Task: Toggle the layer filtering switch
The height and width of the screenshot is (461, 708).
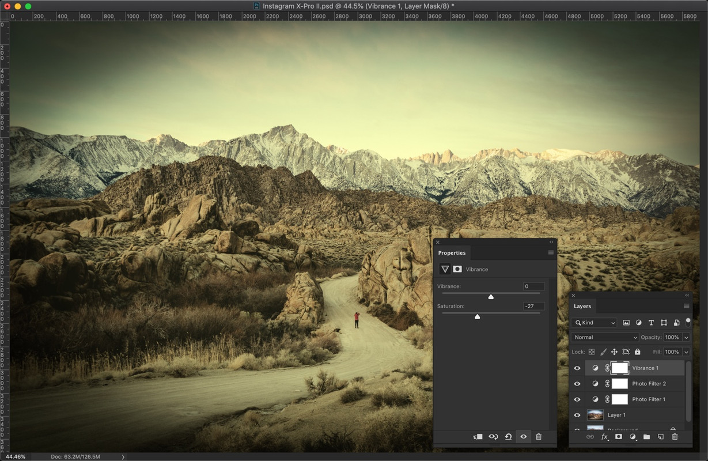Action: (x=688, y=322)
